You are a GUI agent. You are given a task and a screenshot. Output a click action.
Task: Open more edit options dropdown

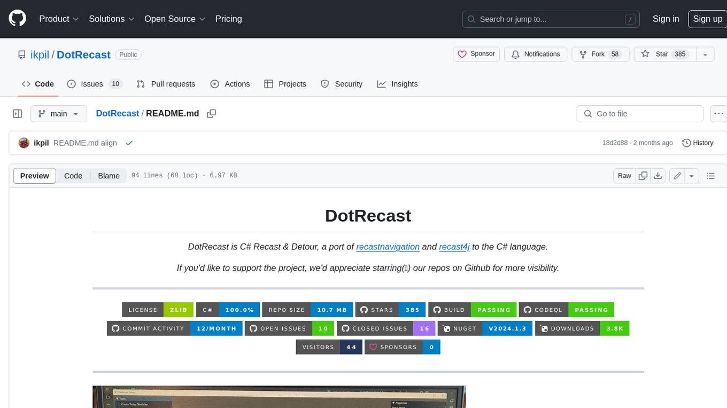pyautogui.click(x=692, y=176)
